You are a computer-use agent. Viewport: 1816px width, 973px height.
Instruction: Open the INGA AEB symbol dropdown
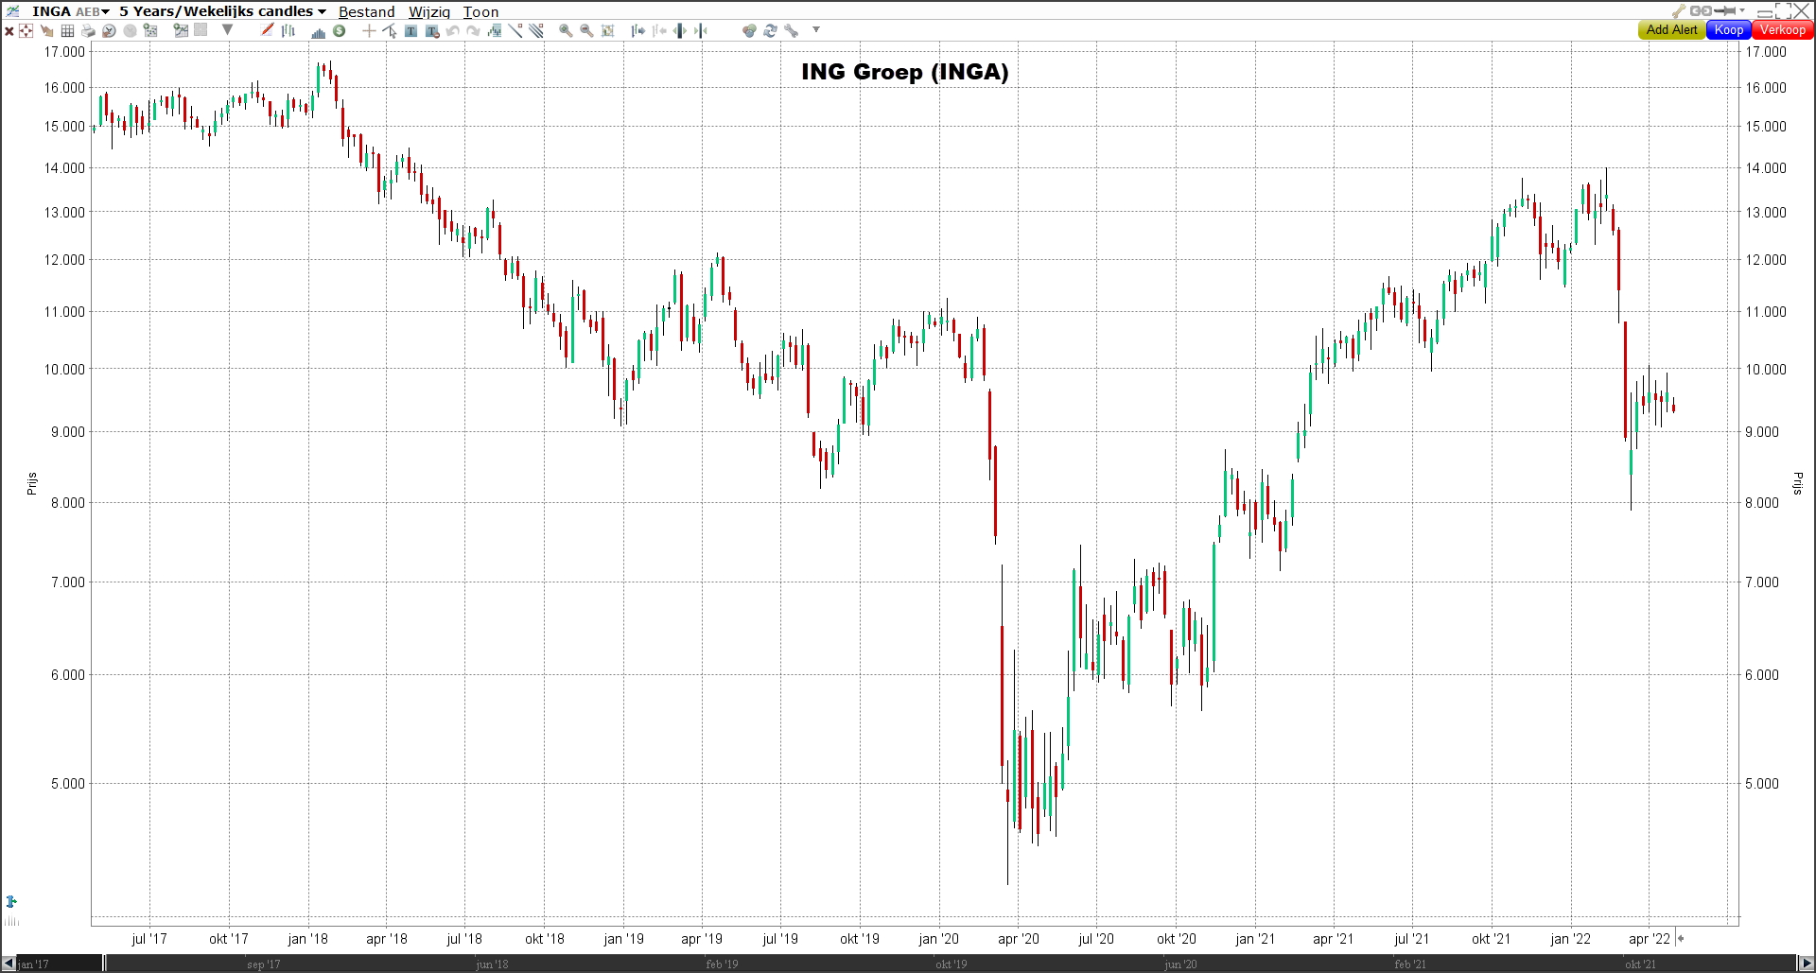(71, 11)
